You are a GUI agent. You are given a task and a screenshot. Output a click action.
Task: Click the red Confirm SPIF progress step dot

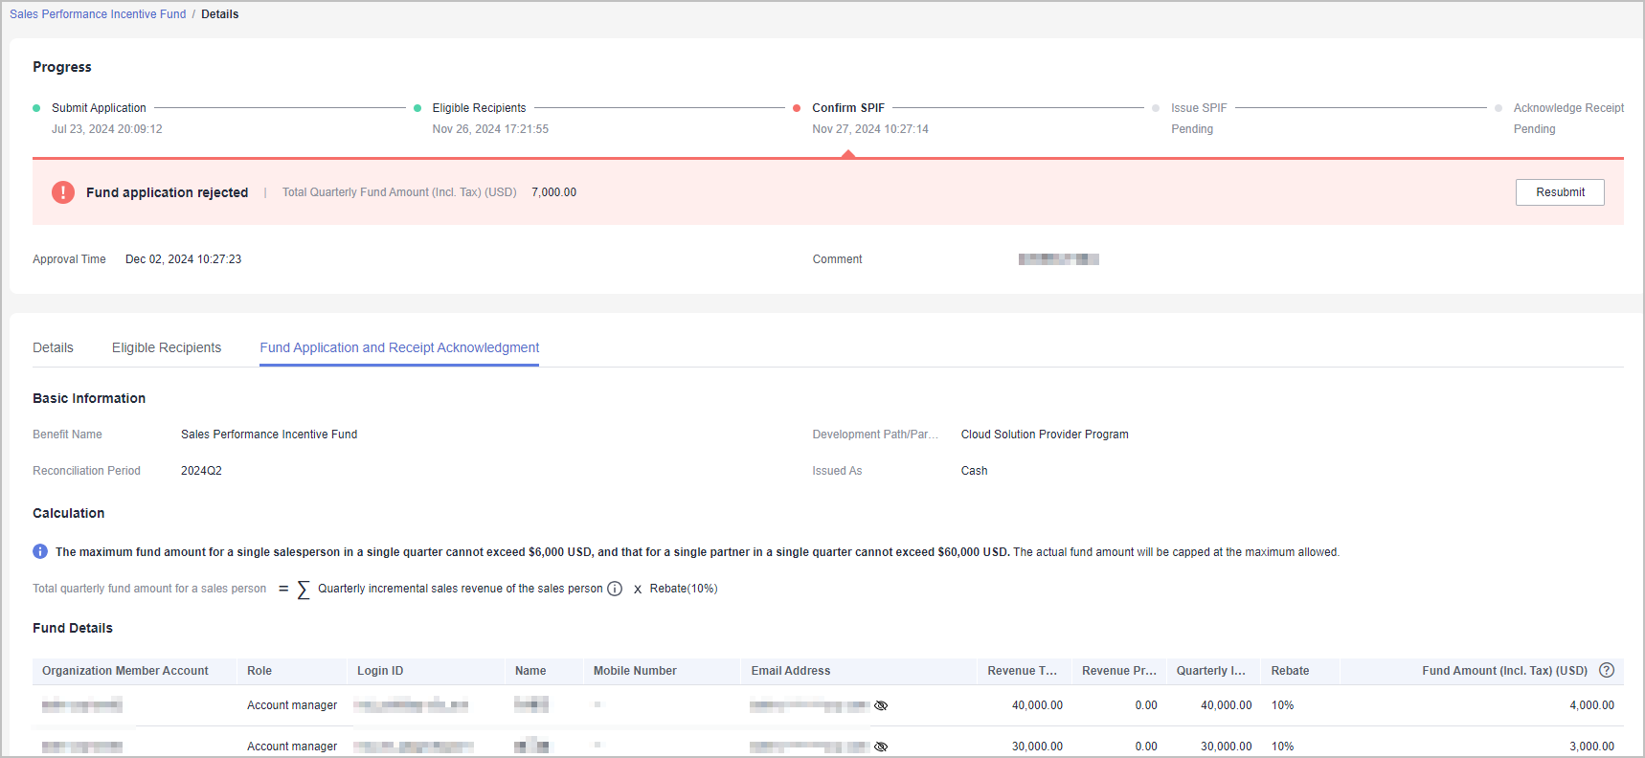click(797, 108)
